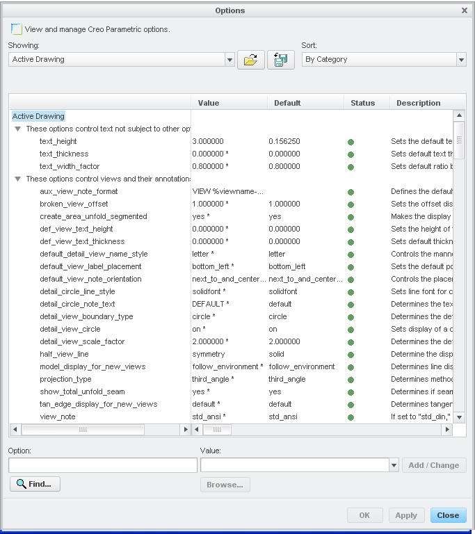Select the detail_view_circle option
475x534 pixels.
point(70,330)
